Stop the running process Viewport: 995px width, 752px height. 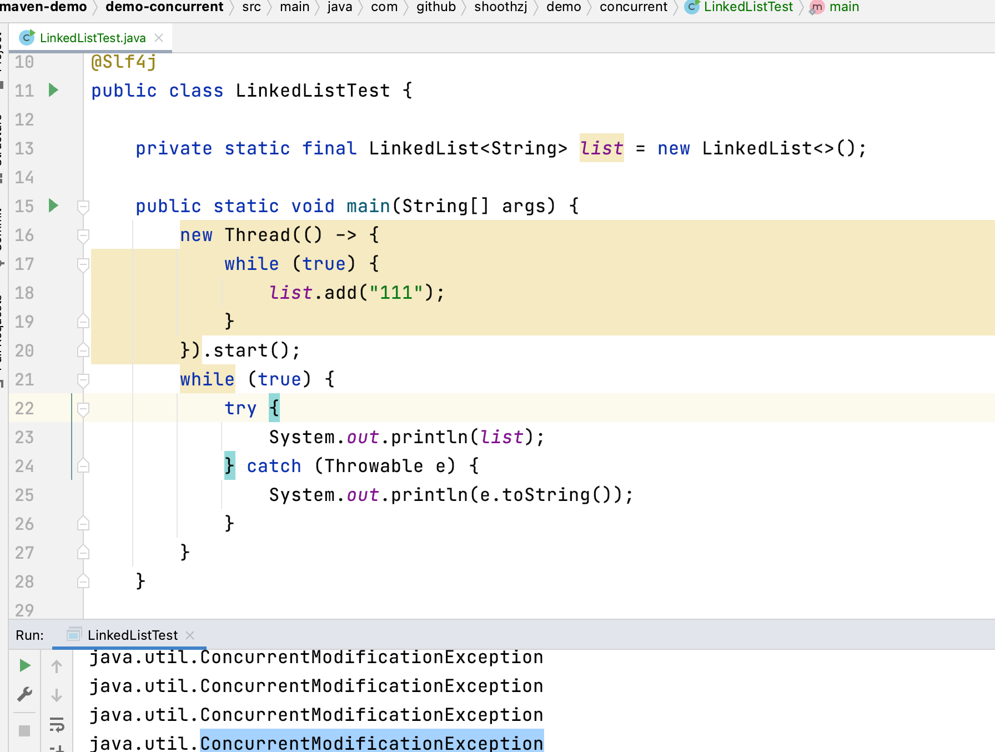24,730
